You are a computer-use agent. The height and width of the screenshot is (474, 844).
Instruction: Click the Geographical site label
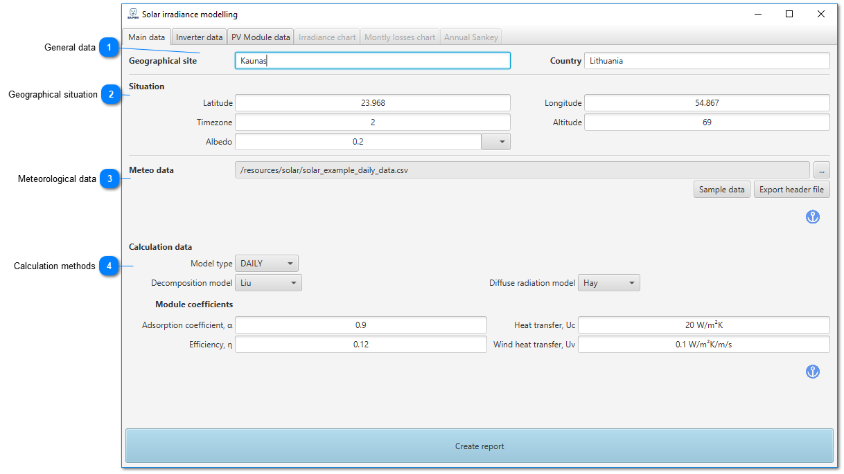click(x=163, y=61)
